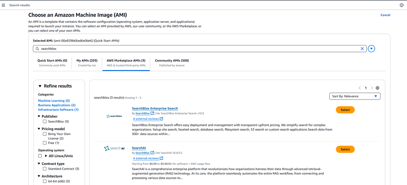Open SearchBlox publisher link under Enterprise Search
Screen dimensions: 407x185
[142, 113]
